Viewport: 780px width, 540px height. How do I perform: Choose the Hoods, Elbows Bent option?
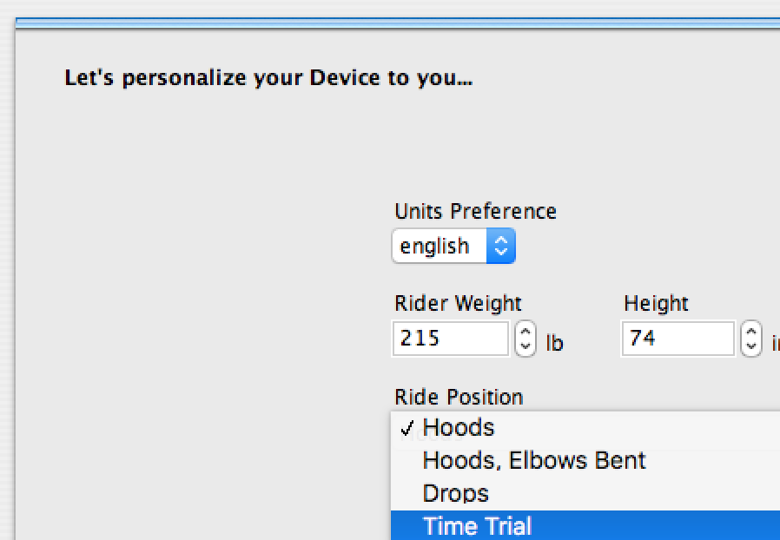(x=534, y=460)
